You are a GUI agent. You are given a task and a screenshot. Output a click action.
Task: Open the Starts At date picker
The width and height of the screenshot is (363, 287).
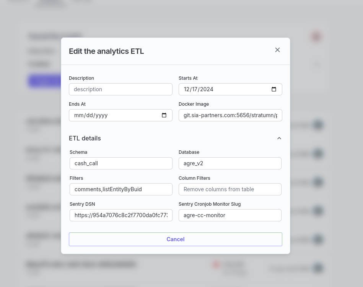(274, 89)
